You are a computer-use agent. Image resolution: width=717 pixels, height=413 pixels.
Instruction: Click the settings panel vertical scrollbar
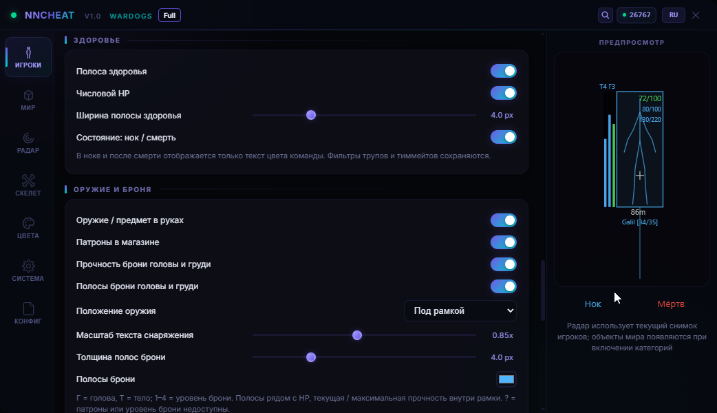click(x=543, y=290)
